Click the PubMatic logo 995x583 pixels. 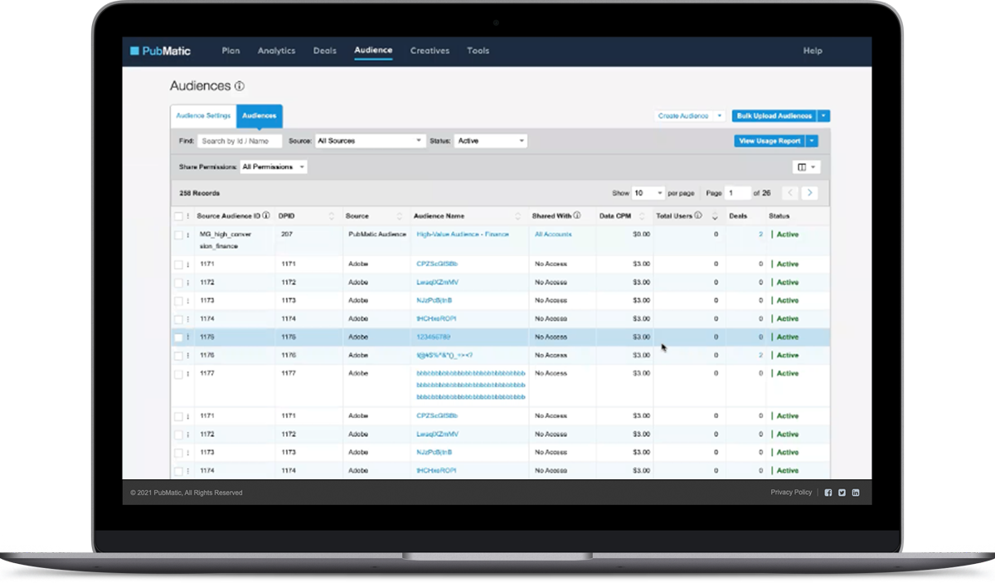coord(161,51)
